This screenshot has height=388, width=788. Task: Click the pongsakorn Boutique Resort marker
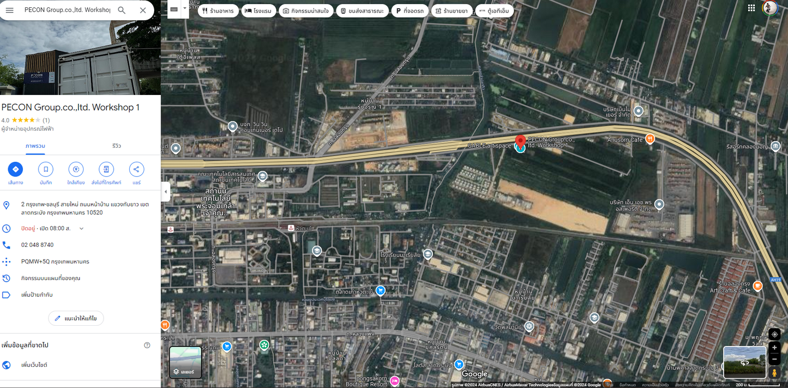pos(395,381)
